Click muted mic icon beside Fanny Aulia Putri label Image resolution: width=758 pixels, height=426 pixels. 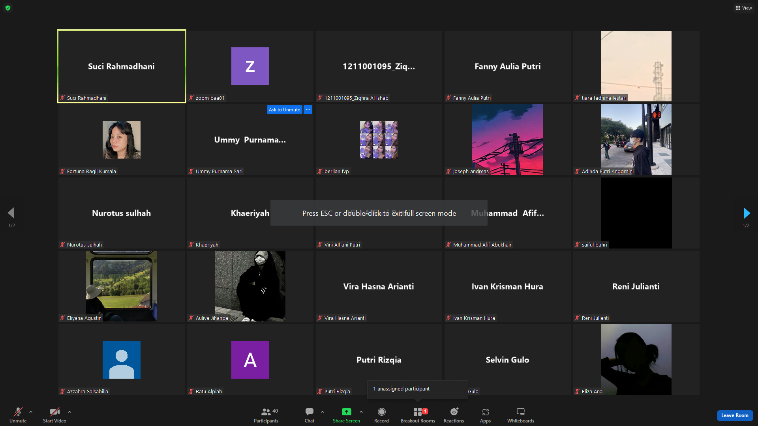click(x=448, y=98)
